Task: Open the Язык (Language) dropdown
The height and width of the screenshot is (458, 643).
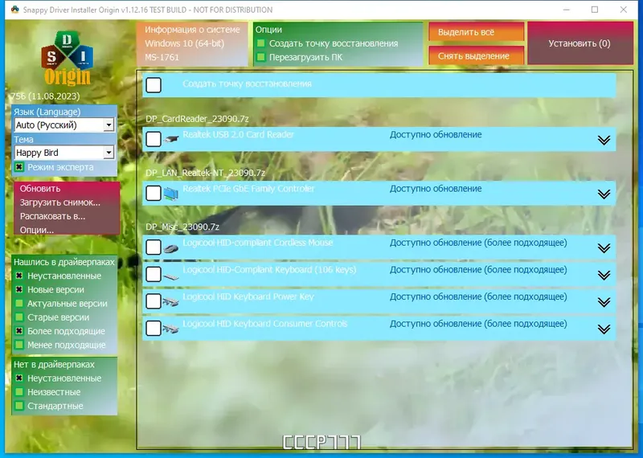Action: click(x=64, y=125)
